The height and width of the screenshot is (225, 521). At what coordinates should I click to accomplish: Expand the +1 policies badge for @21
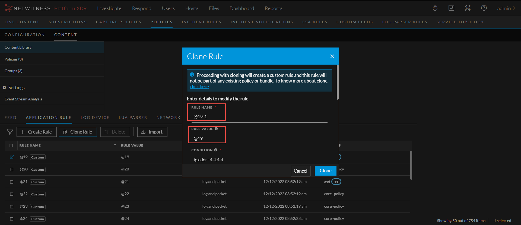coord(336,182)
